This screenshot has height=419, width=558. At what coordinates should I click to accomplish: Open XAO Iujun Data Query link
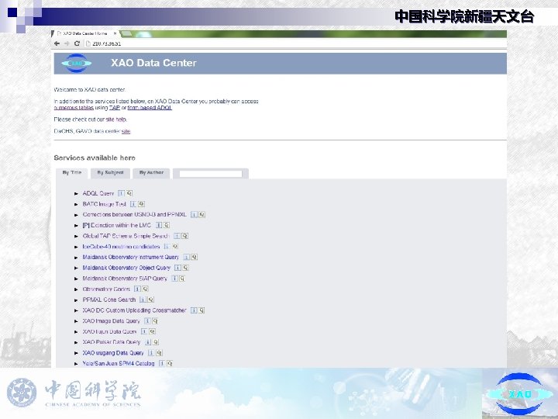(109, 331)
